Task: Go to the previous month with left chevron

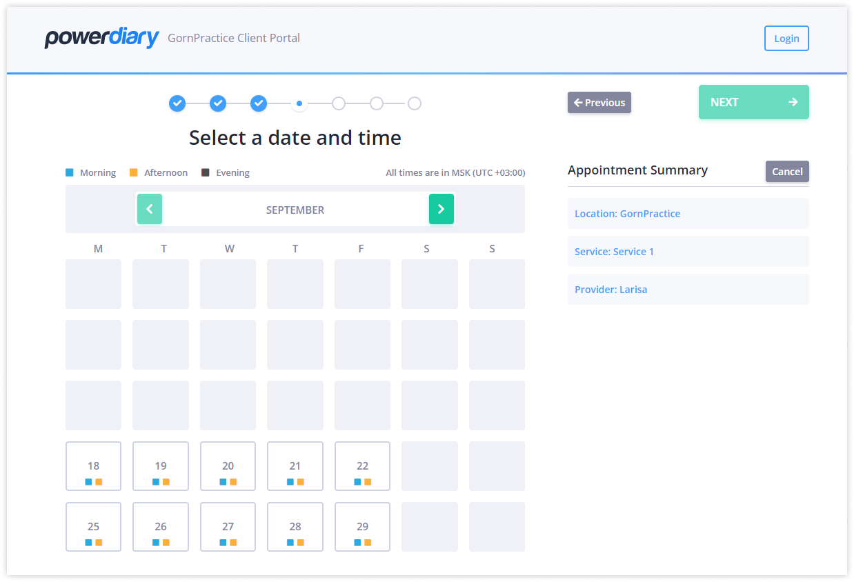Action: (x=150, y=209)
